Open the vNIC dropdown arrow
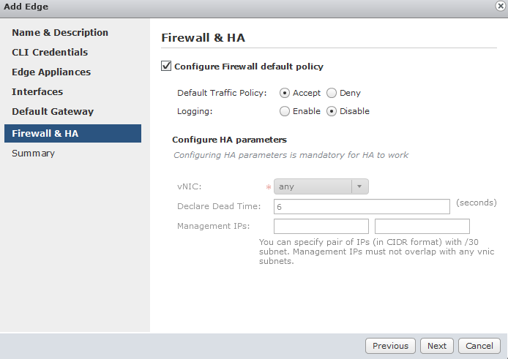Image resolution: width=508 pixels, height=359 pixels. tap(359, 186)
